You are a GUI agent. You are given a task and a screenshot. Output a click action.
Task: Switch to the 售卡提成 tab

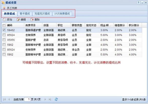point(25,14)
